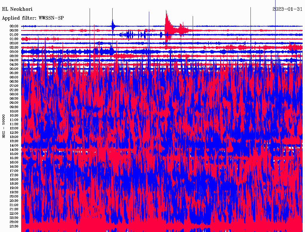This screenshot has height=232, width=305.
Task: Click the '14:30' time label
Action: coord(14,150)
